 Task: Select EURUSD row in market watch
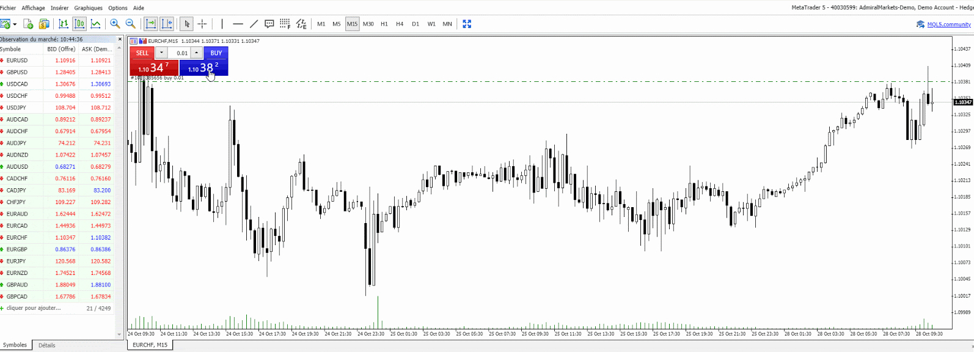[x=57, y=61]
